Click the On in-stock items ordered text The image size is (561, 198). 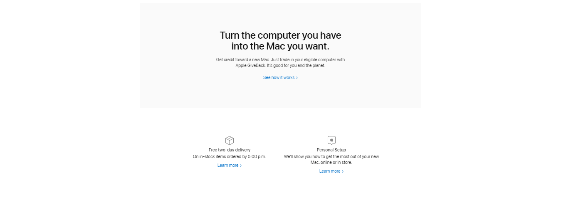[x=229, y=157]
